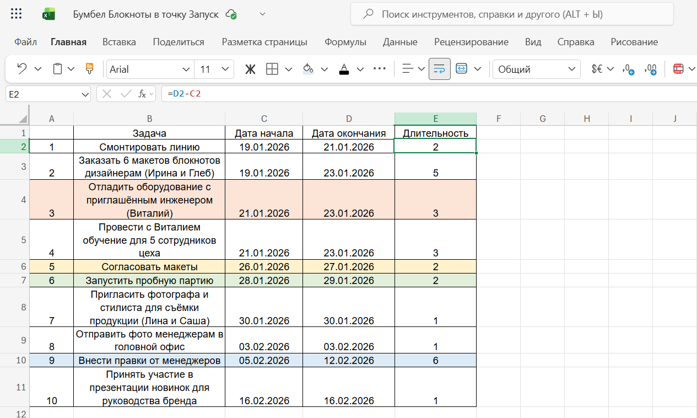
Task: Open the Общий number format dropdown
Action: tap(536, 69)
